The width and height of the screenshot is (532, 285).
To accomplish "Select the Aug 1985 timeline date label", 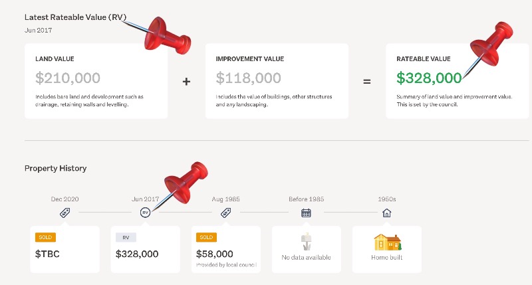I will [x=225, y=199].
